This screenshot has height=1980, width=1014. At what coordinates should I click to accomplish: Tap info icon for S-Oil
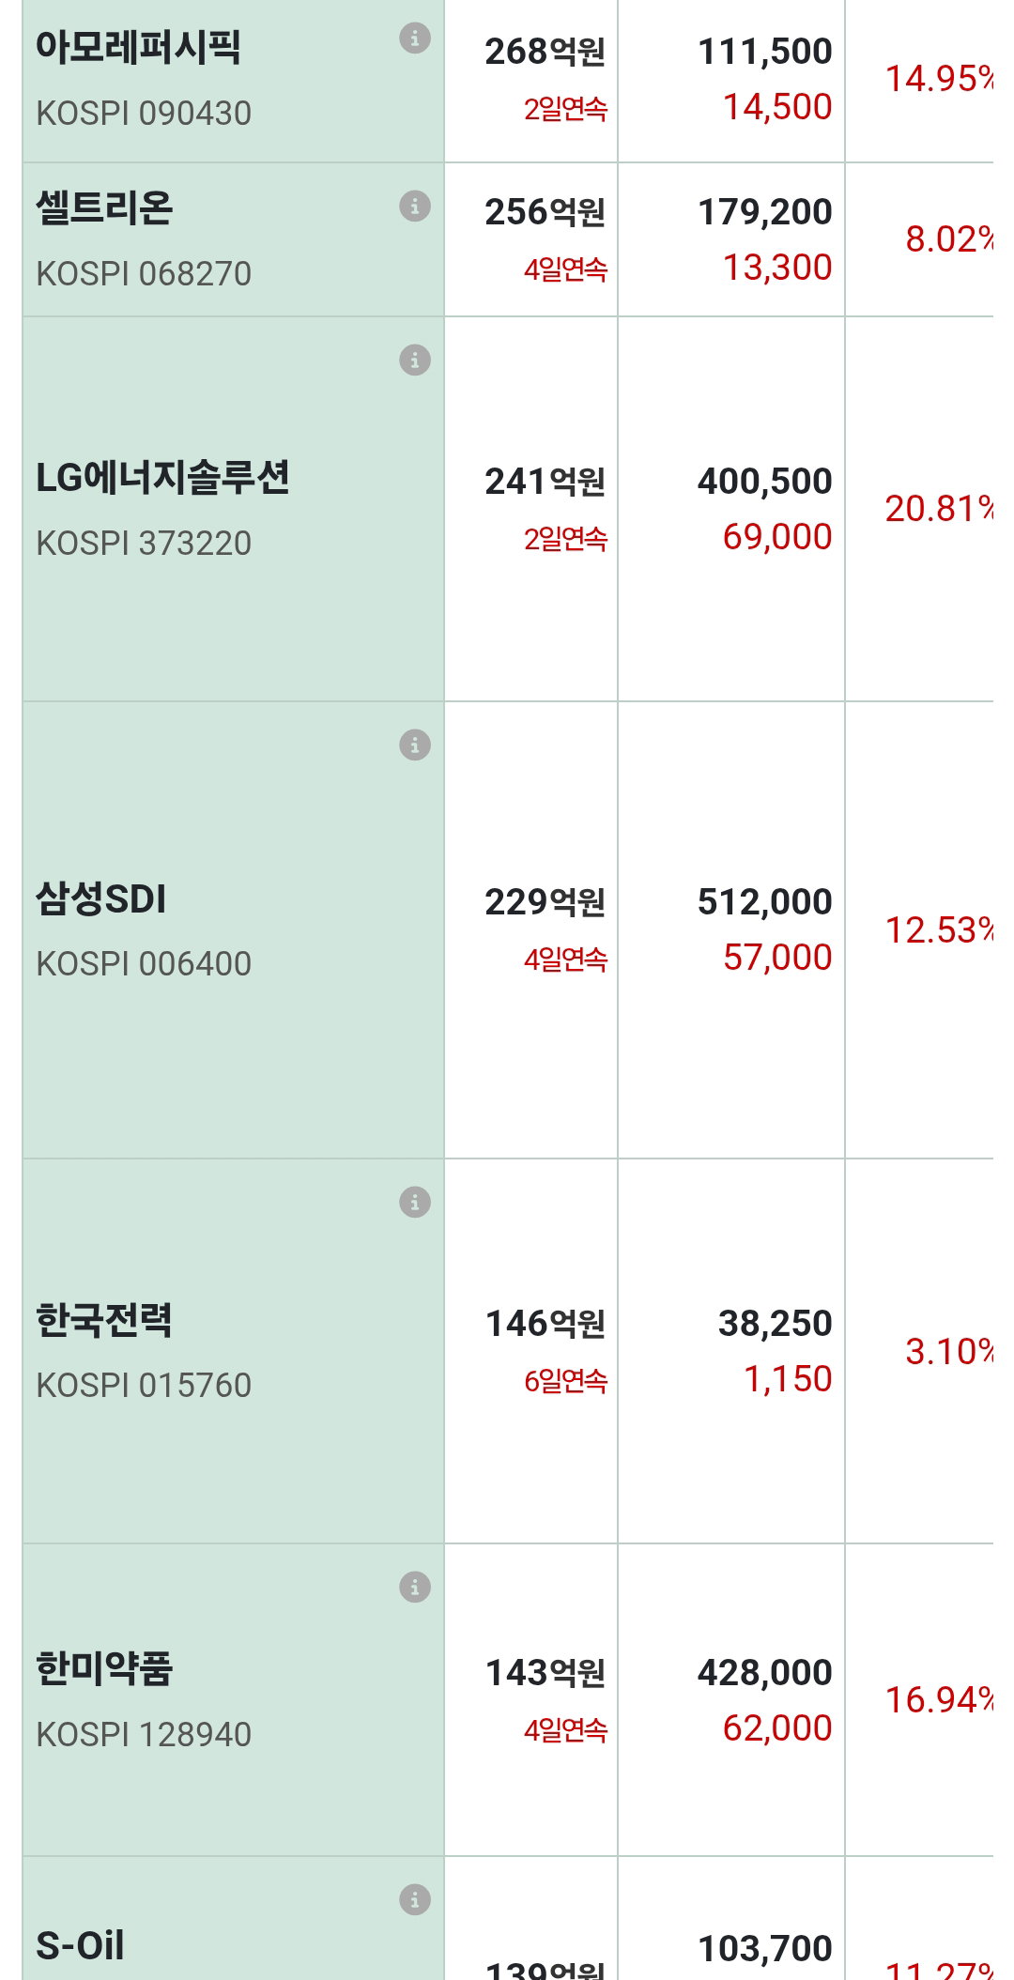[x=415, y=1899]
